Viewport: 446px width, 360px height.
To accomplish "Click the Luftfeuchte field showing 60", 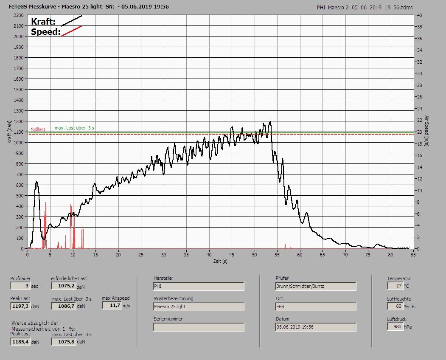I will [395, 306].
